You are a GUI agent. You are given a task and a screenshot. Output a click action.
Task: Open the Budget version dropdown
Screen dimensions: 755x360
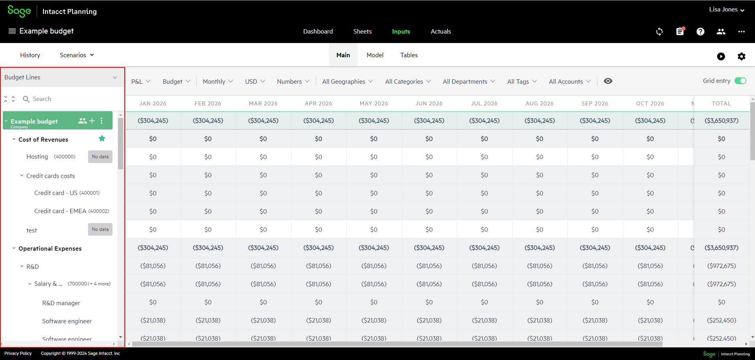[177, 81]
